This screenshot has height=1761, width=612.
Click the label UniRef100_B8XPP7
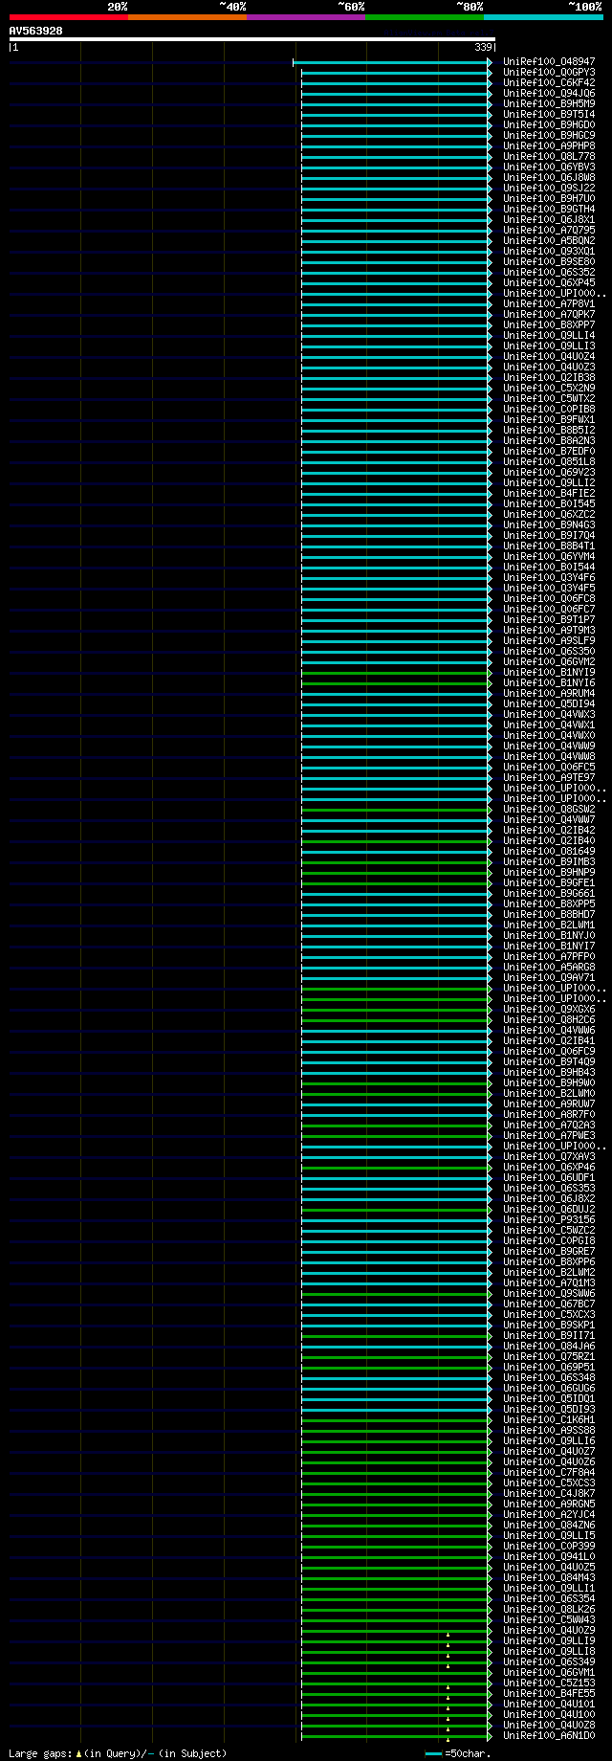(549, 324)
